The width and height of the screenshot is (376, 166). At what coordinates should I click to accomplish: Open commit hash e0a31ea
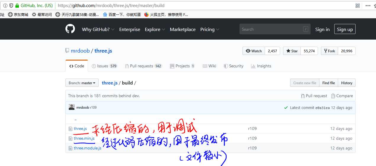tap(322, 108)
